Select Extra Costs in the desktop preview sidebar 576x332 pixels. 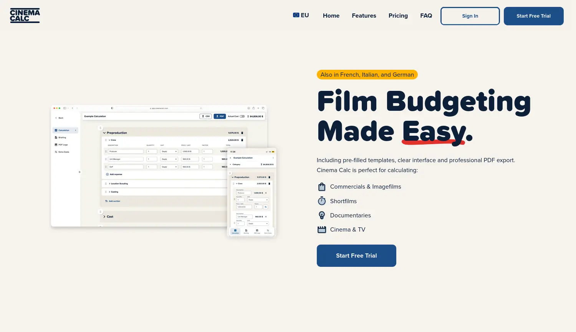pyautogui.click(x=62, y=152)
